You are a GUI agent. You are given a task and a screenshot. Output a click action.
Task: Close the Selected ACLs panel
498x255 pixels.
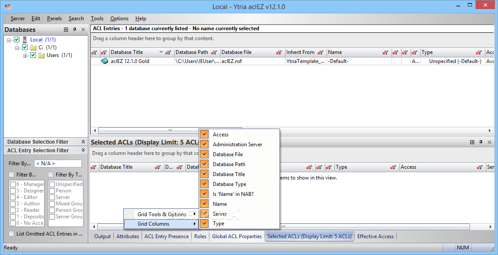coord(489,142)
